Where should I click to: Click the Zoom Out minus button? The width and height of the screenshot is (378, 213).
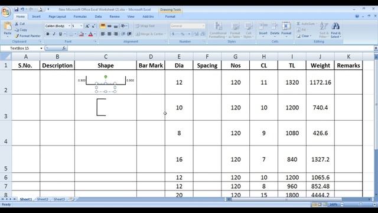[343, 205]
